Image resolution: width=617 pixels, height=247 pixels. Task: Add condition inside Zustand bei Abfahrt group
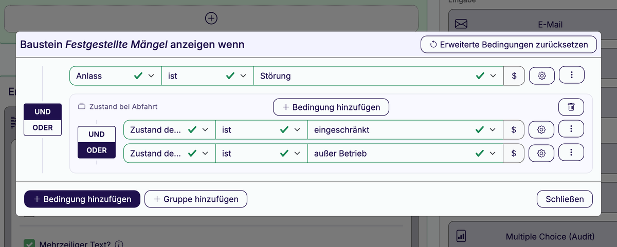tap(331, 107)
